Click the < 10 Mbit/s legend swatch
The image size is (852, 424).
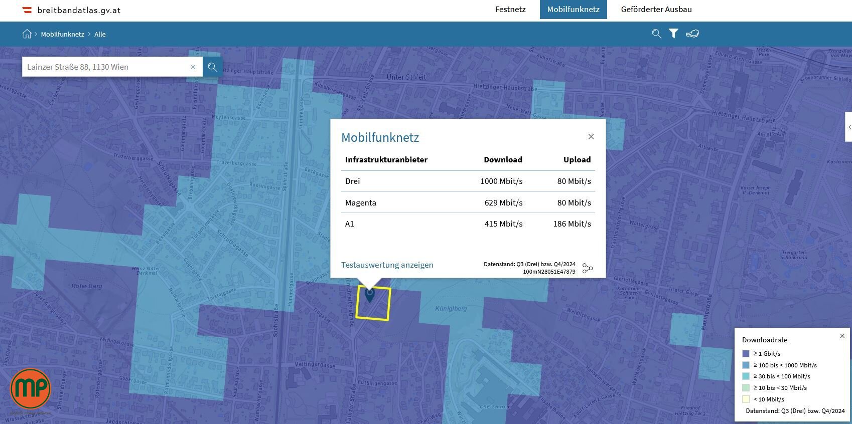pyautogui.click(x=746, y=399)
